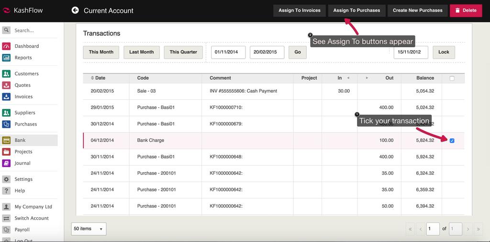Click the back arrow beside Current Account
Viewport: 490px width, 242px height.
tap(75, 10)
